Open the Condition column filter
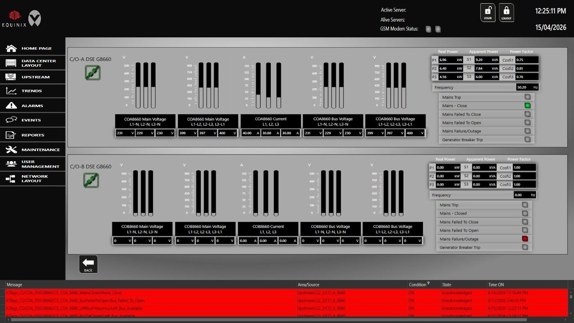574x323 pixels. click(x=428, y=283)
